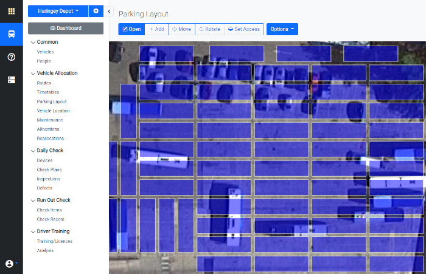Open the server storage icon in sidebar
The width and height of the screenshot is (426, 274).
pos(12,80)
